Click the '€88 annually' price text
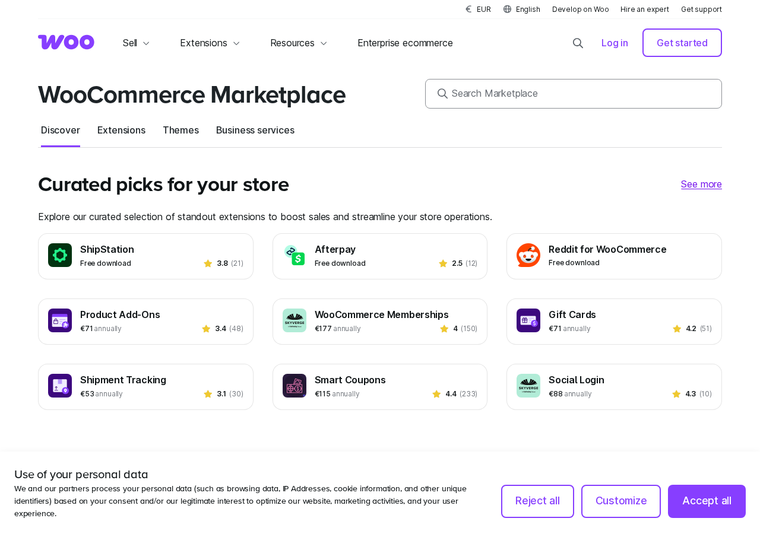760x534 pixels. (x=570, y=394)
